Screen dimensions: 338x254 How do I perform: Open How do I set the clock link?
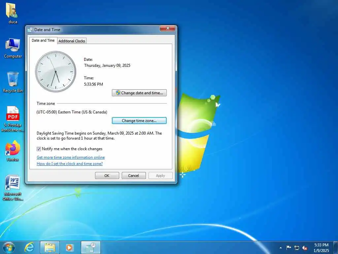tap(70, 164)
